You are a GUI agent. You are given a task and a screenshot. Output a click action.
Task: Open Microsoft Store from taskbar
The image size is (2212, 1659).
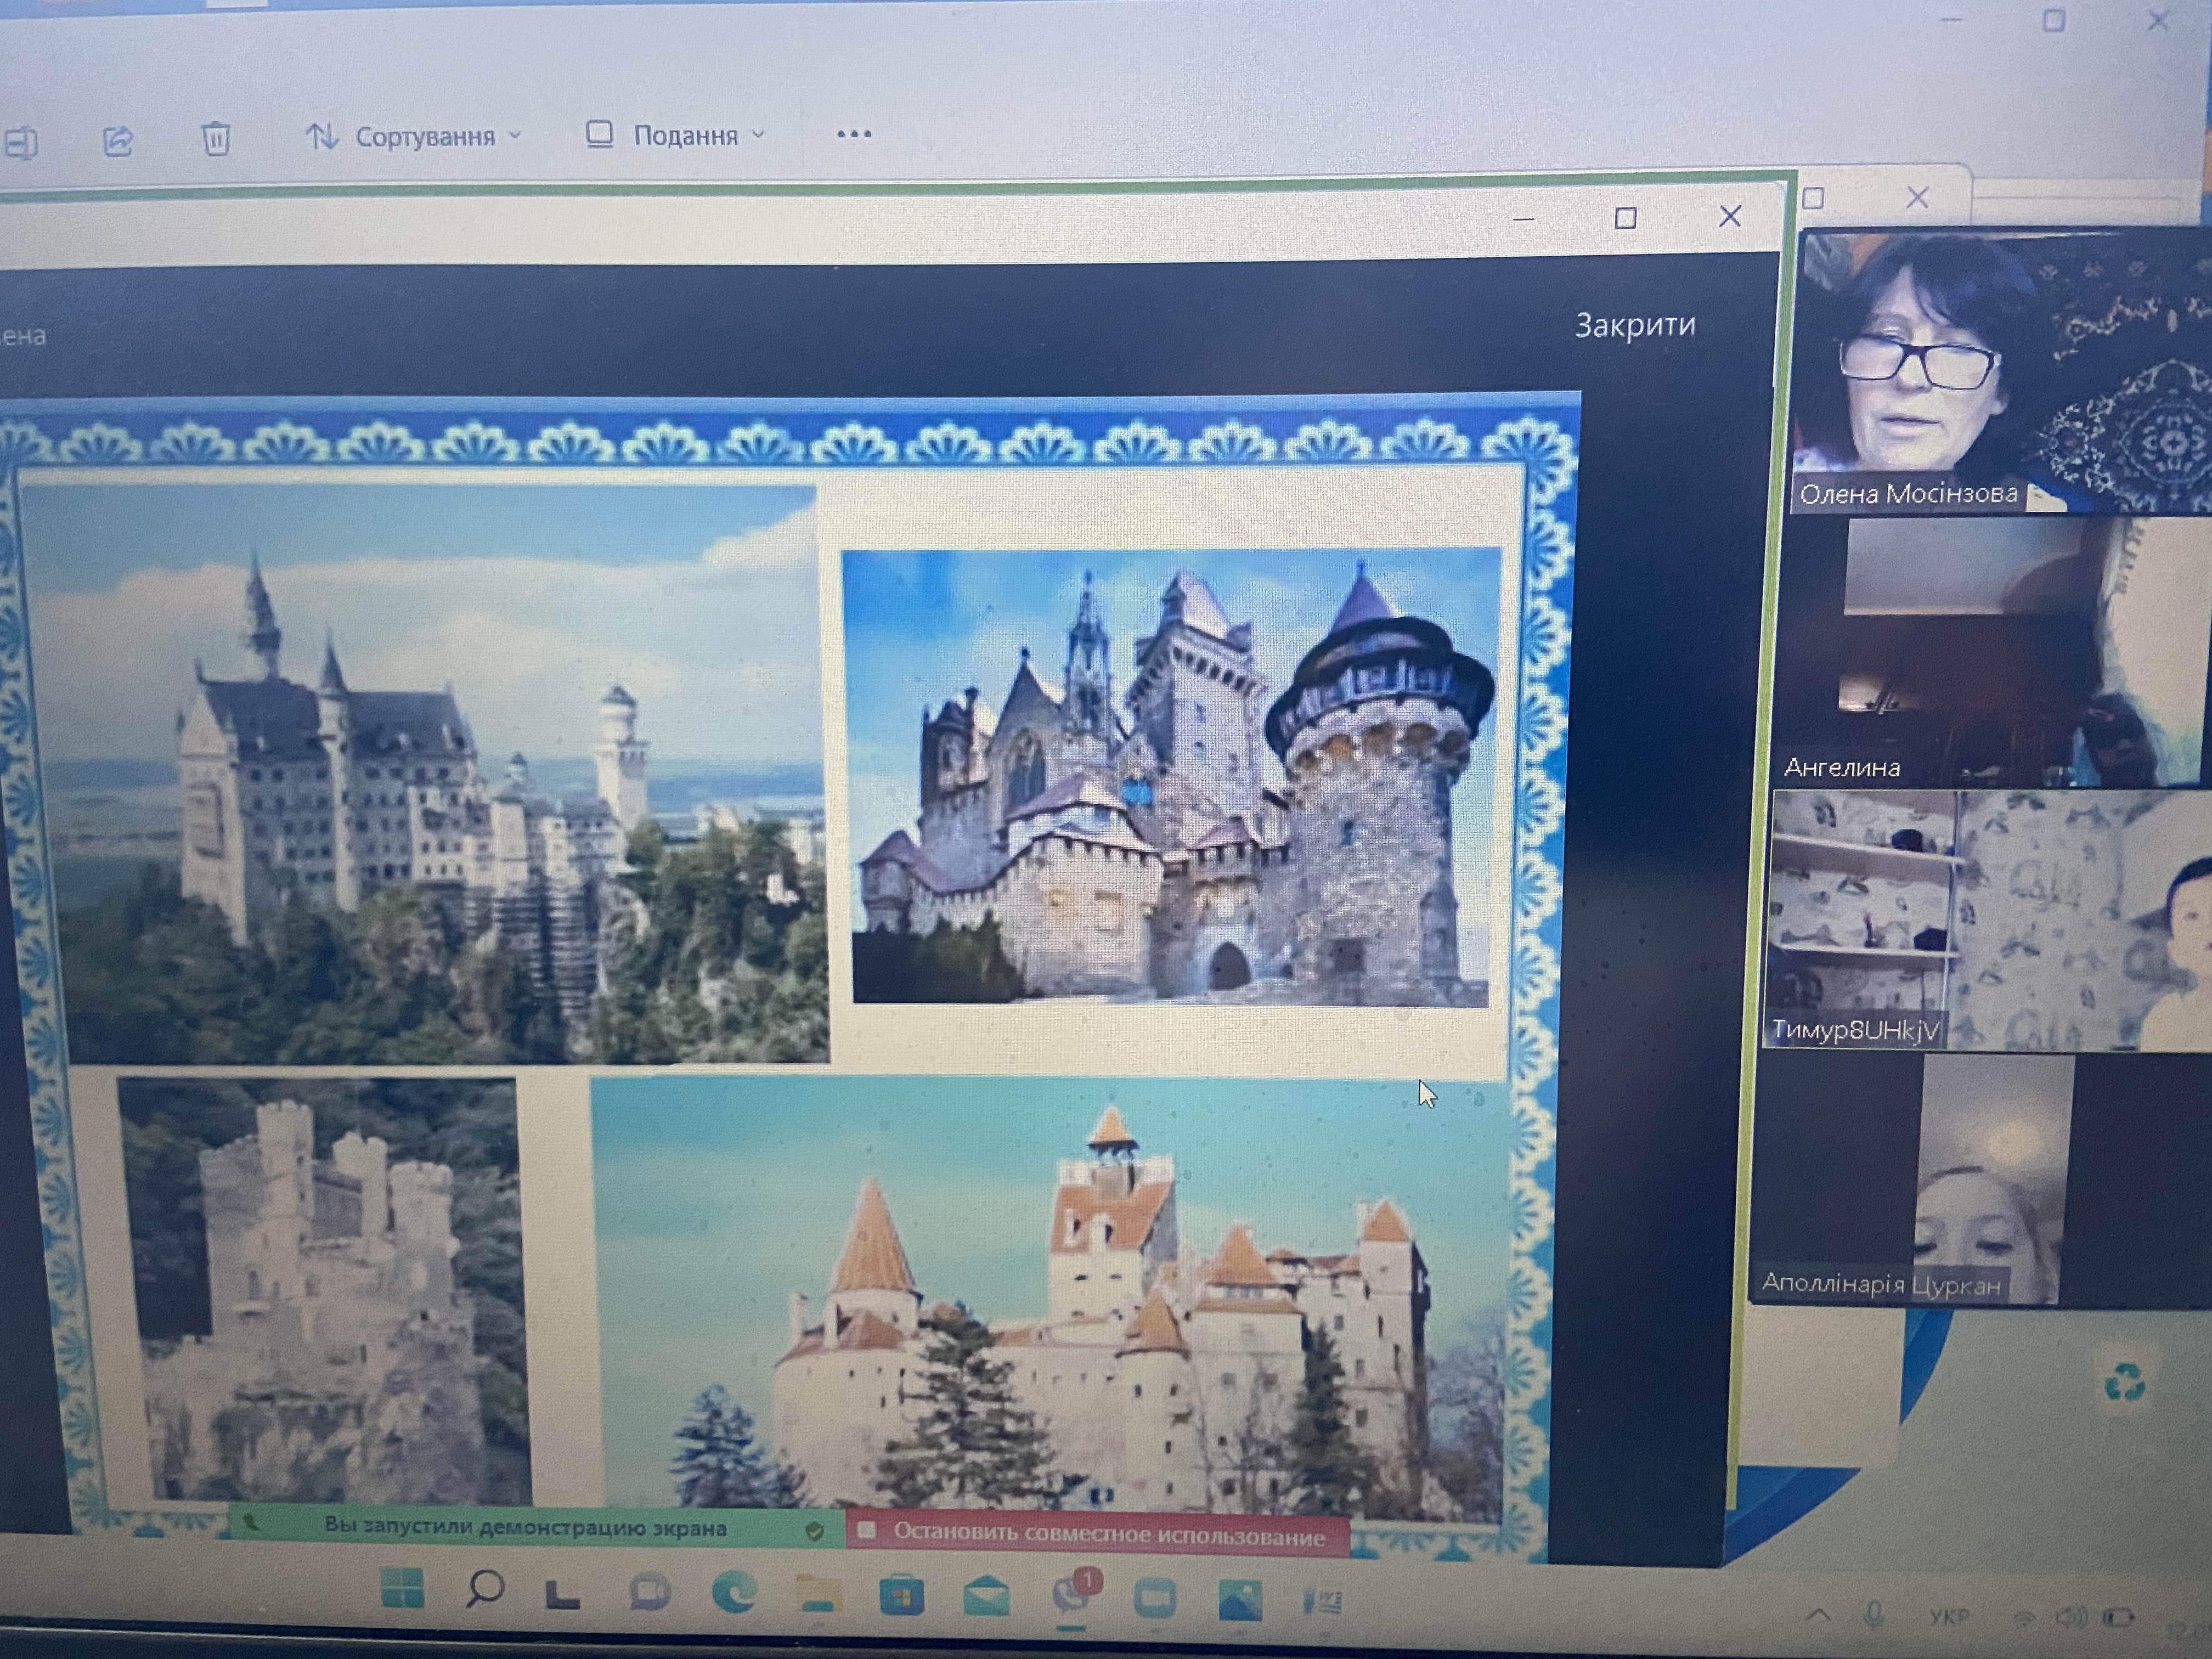(x=901, y=1596)
